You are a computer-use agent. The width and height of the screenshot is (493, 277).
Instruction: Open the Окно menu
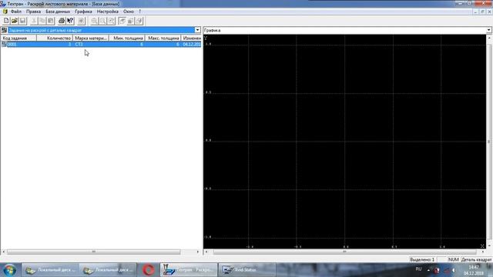(129, 12)
